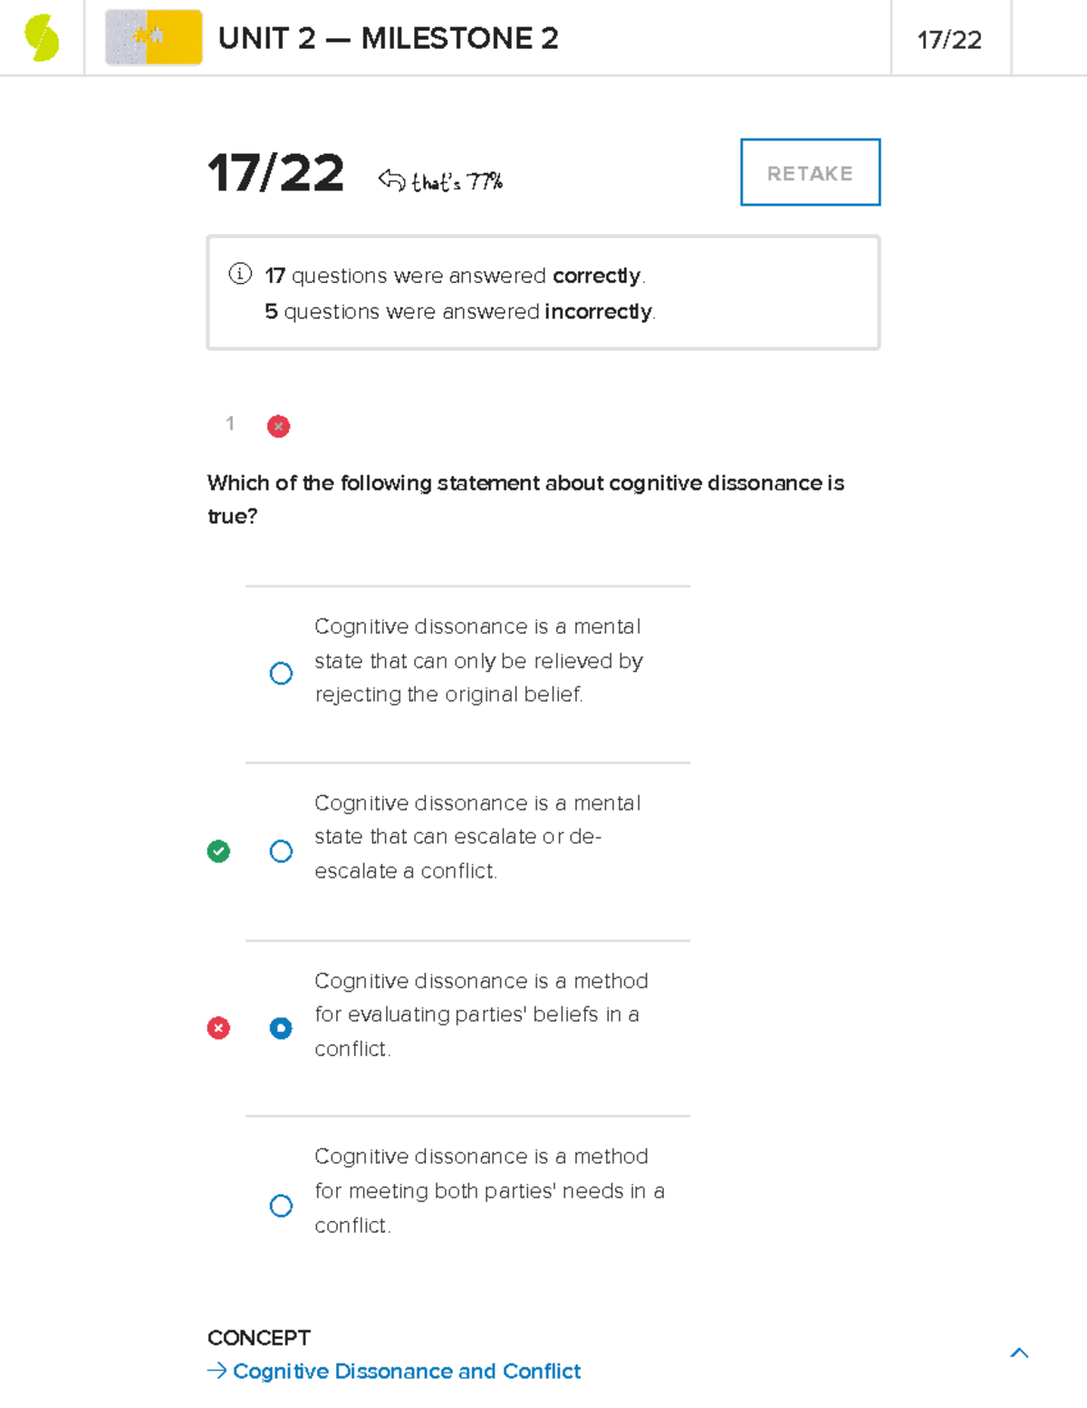Image resolution: width=1087 pixels, height=1408 pixels.
Task: Collapse the concept section using the chevron
Action: point(1019,1352)
